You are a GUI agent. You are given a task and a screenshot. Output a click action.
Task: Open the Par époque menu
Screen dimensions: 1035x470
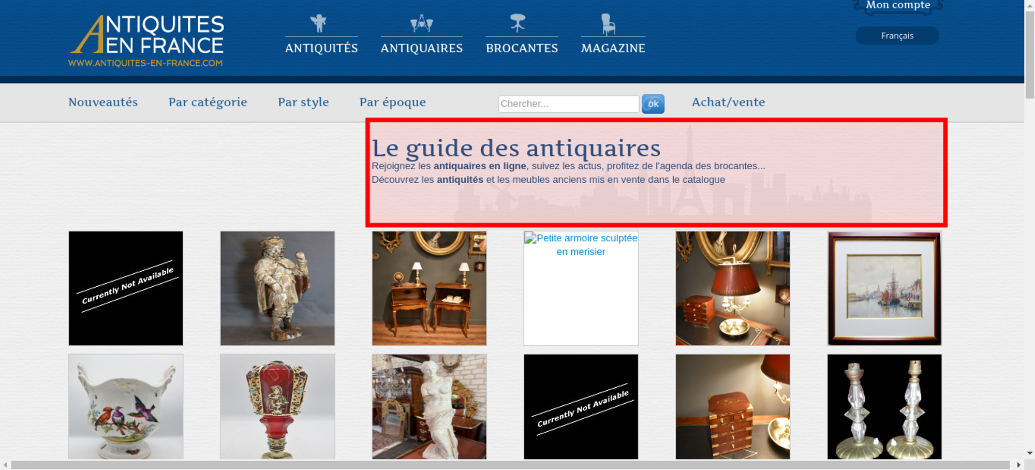[392, 102]
